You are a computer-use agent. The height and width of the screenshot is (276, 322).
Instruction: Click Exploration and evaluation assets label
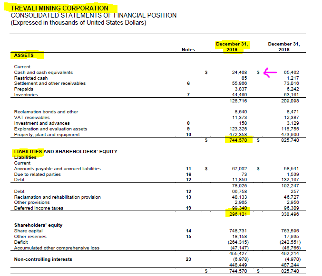50,129
